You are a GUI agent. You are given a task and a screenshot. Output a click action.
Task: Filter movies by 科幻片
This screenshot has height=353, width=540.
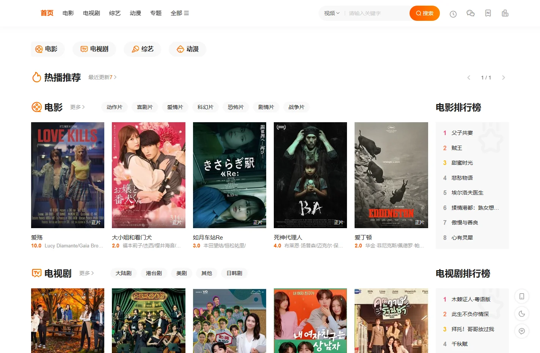[206, 107]
